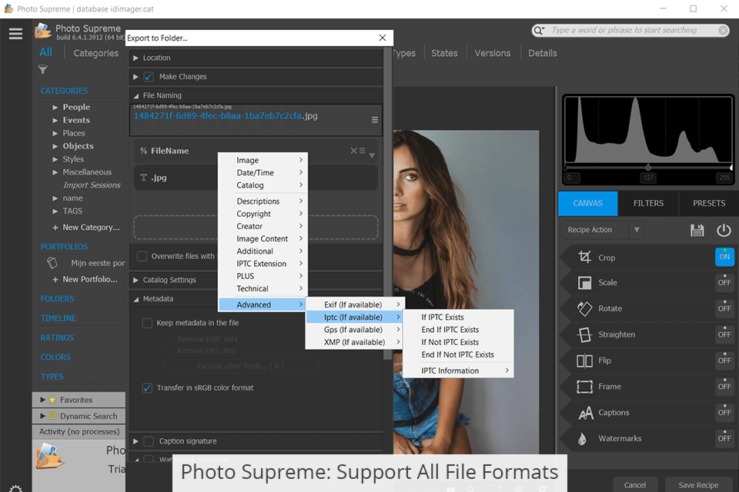The width and height of the screenshot is (739, 492).
Task: Click the Crop tool icon
Action: (x=584, y=257)
